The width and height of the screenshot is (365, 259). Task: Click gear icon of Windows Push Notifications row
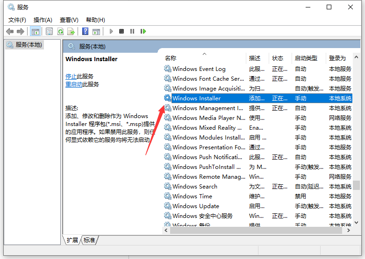pyautogui.click(x=168, y=157)
